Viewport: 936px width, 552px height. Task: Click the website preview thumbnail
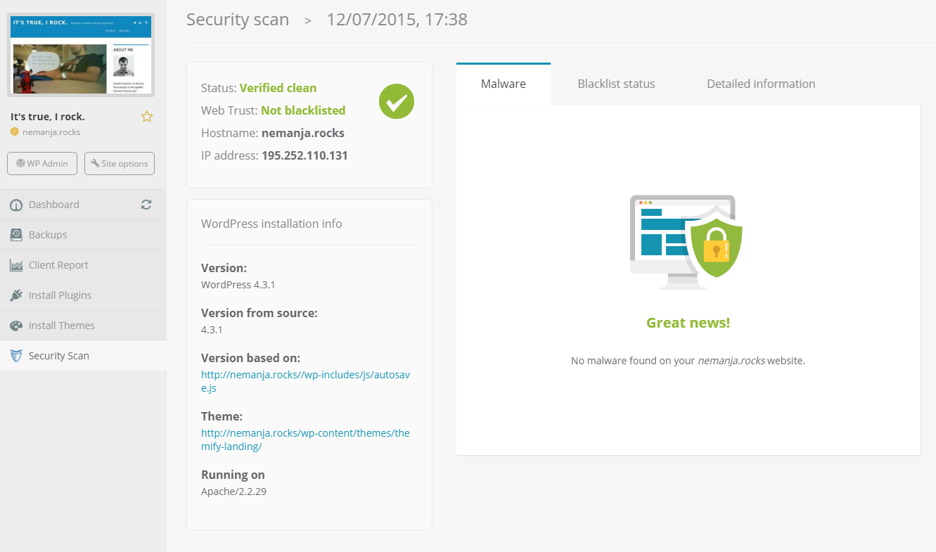(x=81, y=55)
